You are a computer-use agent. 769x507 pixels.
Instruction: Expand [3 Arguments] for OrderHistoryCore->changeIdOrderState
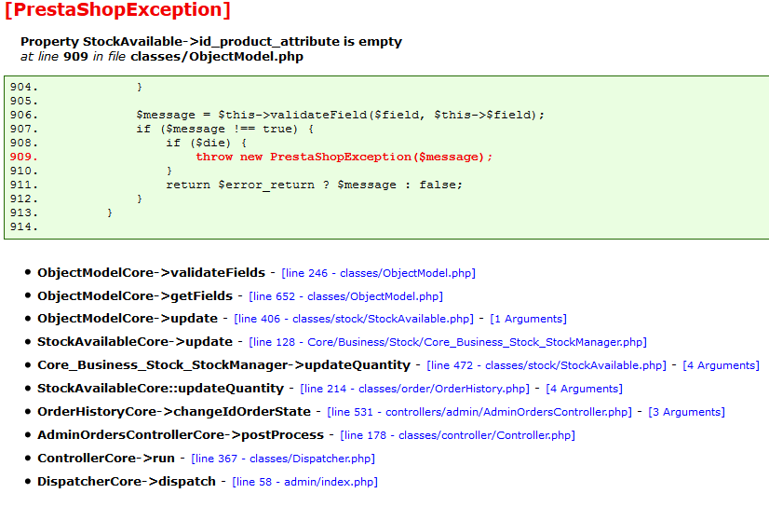[687, 412]
